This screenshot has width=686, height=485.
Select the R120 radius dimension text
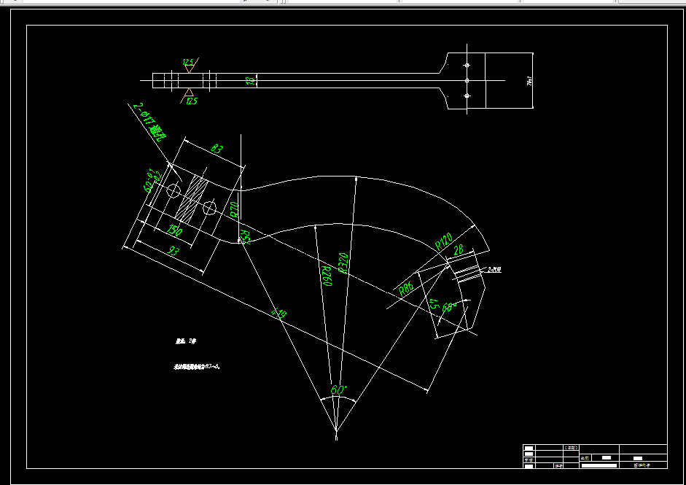pos(444,241)
